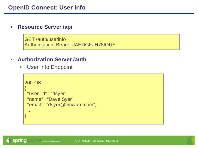
Task: Click 'COPYRIGHT VMWARE, INC, 2011' footer text
Action: pyautogui.click(x=97, y=141)
